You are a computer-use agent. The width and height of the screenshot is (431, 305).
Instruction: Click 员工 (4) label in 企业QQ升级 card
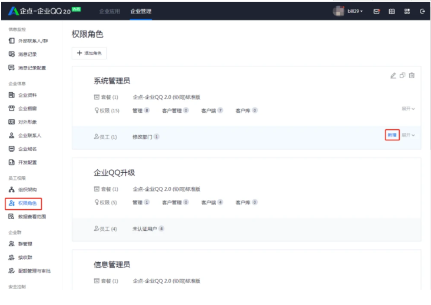point(105,229)
